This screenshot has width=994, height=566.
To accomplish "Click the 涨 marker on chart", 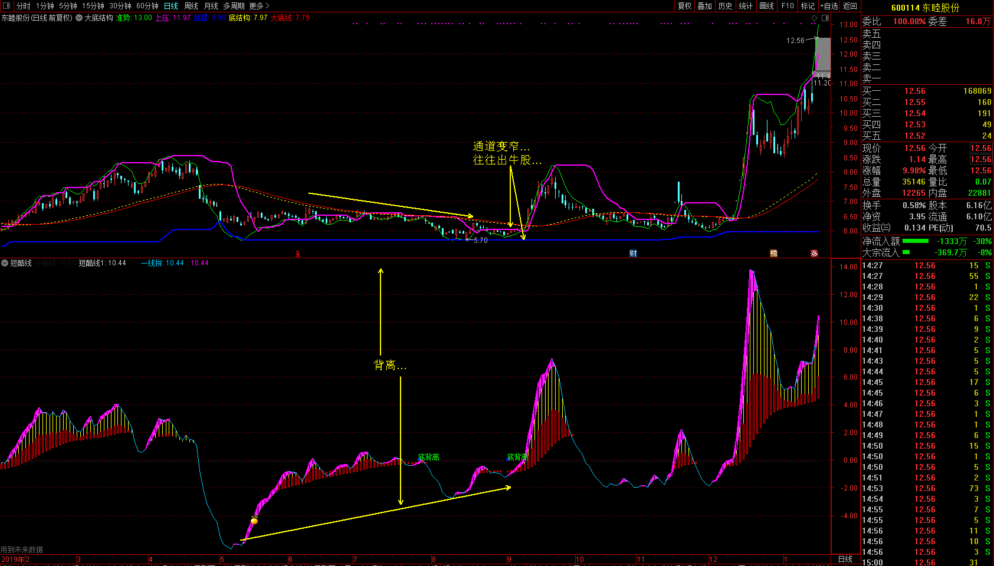I will tap(814, 254).
